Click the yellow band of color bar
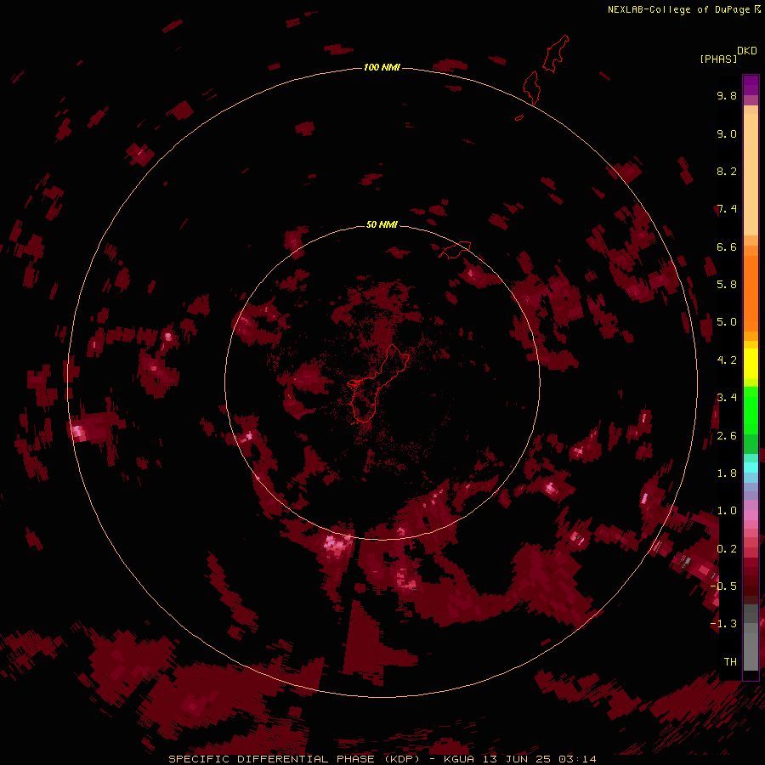 [x=751, y=364]
